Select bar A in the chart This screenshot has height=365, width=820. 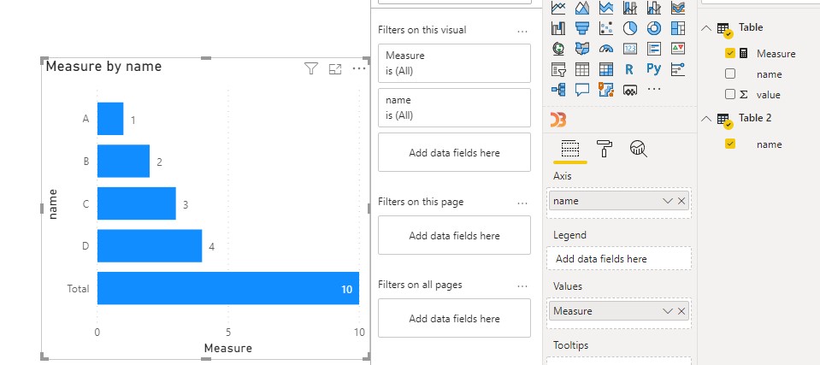110,119
